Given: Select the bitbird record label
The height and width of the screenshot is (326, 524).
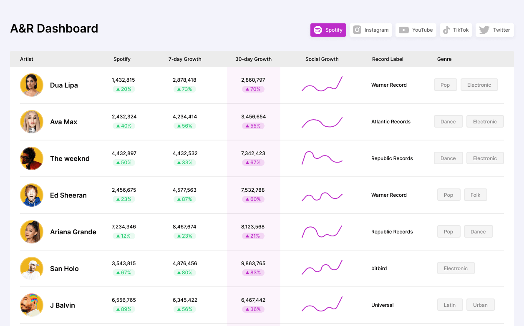Looking at the screenshot, I should pos(379,268).
